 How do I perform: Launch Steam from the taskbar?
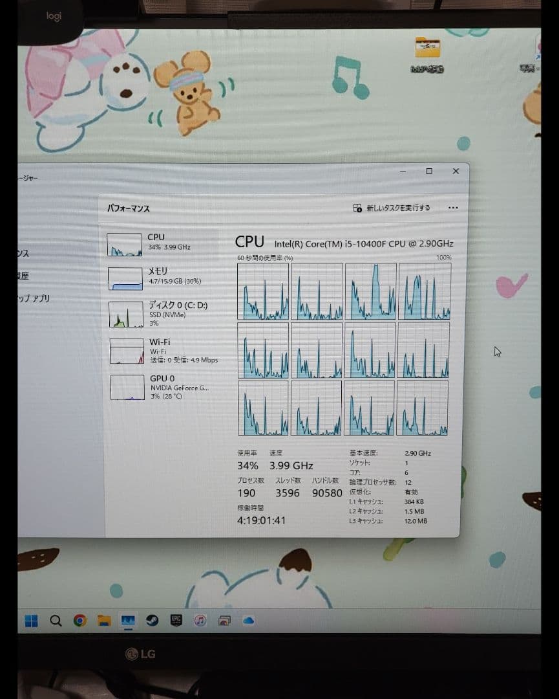coord(153,621)
